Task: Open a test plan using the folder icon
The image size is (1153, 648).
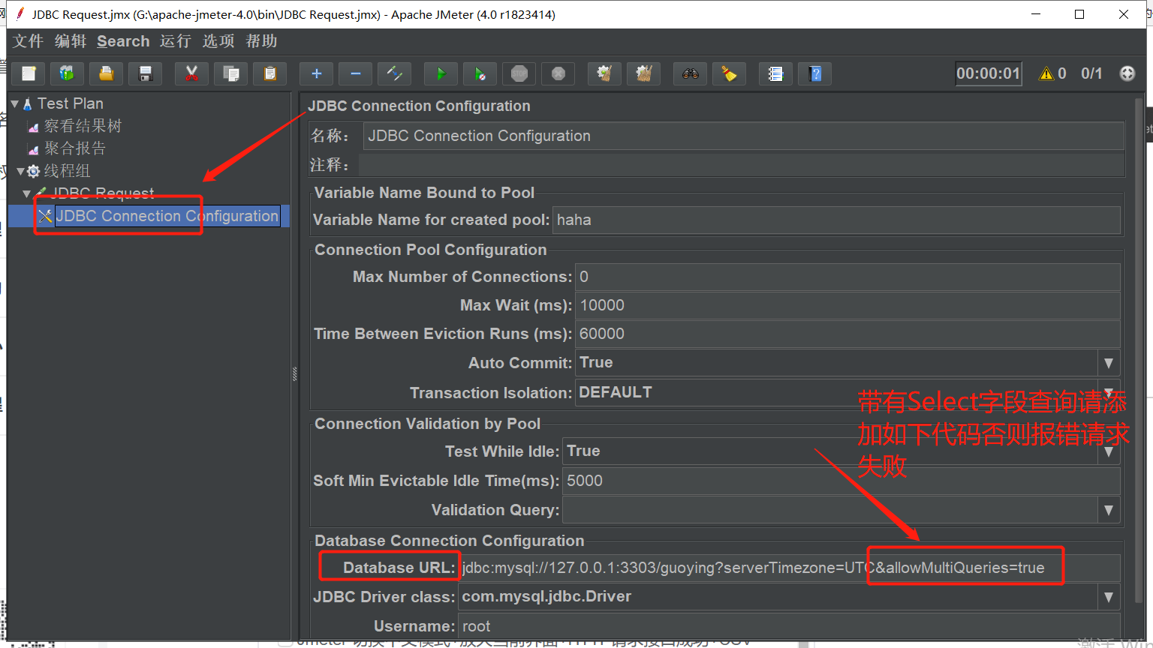Action: pyautogui.click(x=106, y=73)
